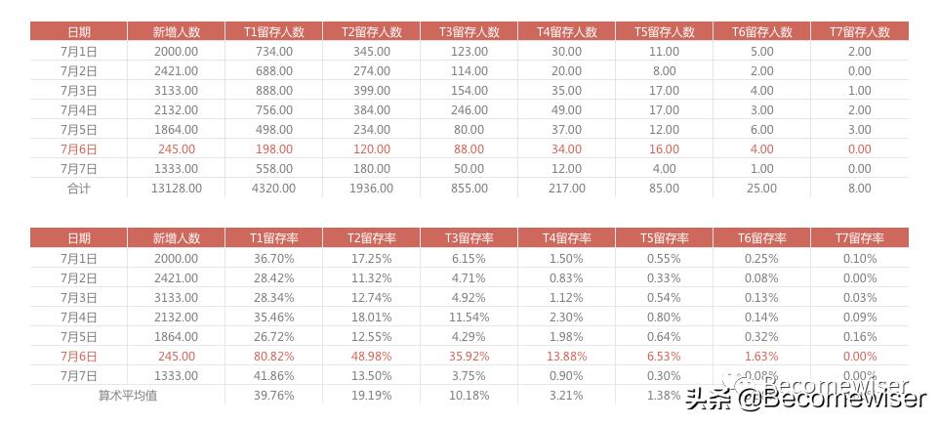939x424 pixels.
Task: Click the red 48.98% retention cell
Action: 371,356
